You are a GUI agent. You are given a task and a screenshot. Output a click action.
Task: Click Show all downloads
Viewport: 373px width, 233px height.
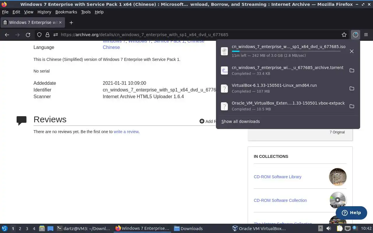point(240,121)
